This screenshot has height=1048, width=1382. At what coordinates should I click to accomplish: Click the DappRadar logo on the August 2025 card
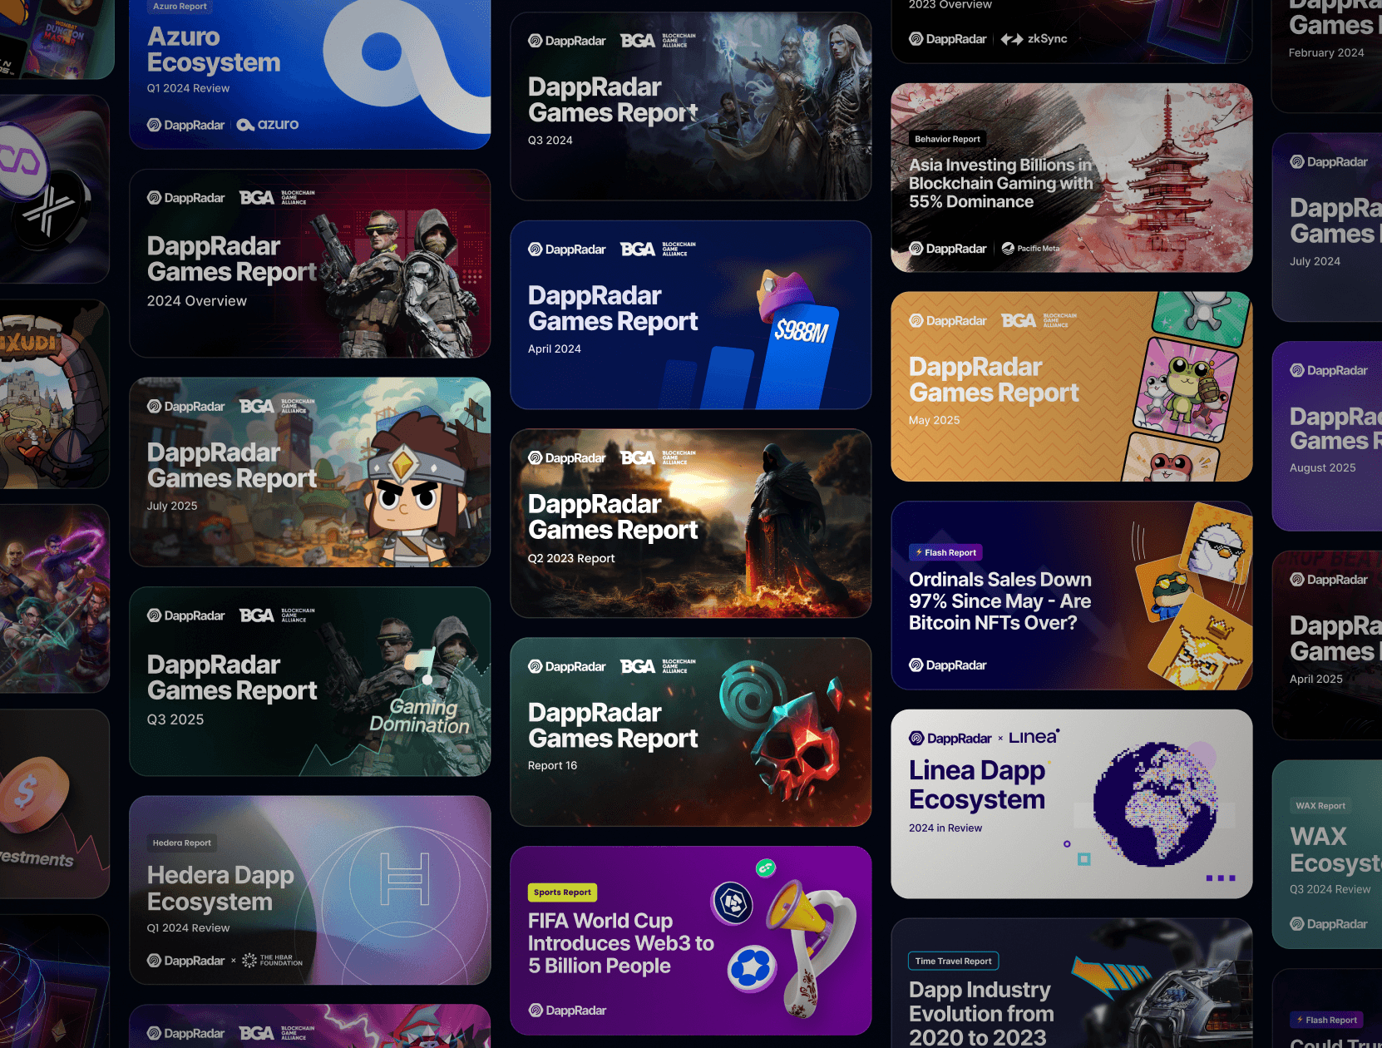(x=1328, y=371)
